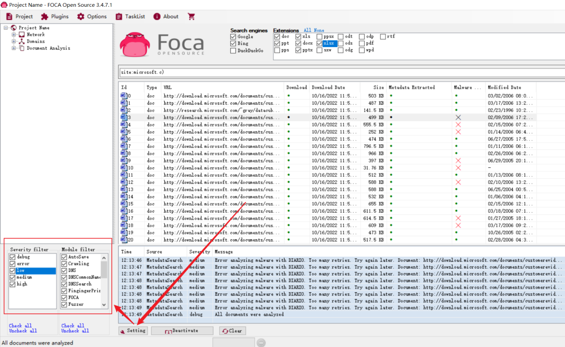565x347 pixels.
Task: Enable the DuckDuckGo search engine
Action: [x=233, y=51]
